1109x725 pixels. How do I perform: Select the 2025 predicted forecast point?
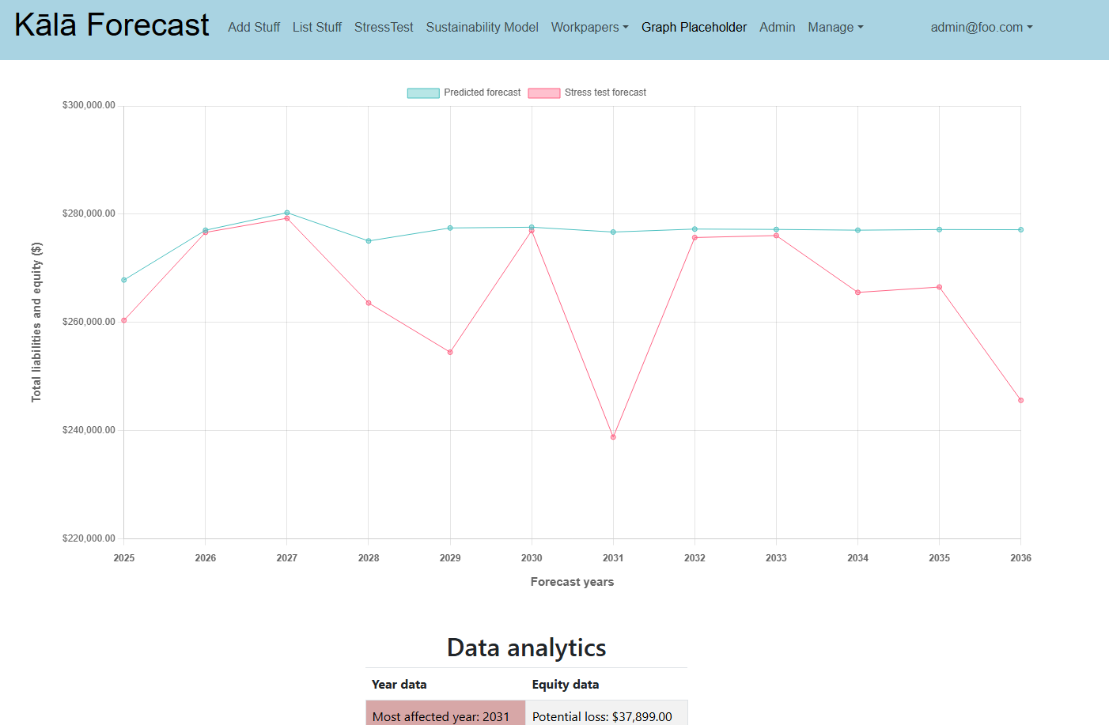(x=124, y=280)
